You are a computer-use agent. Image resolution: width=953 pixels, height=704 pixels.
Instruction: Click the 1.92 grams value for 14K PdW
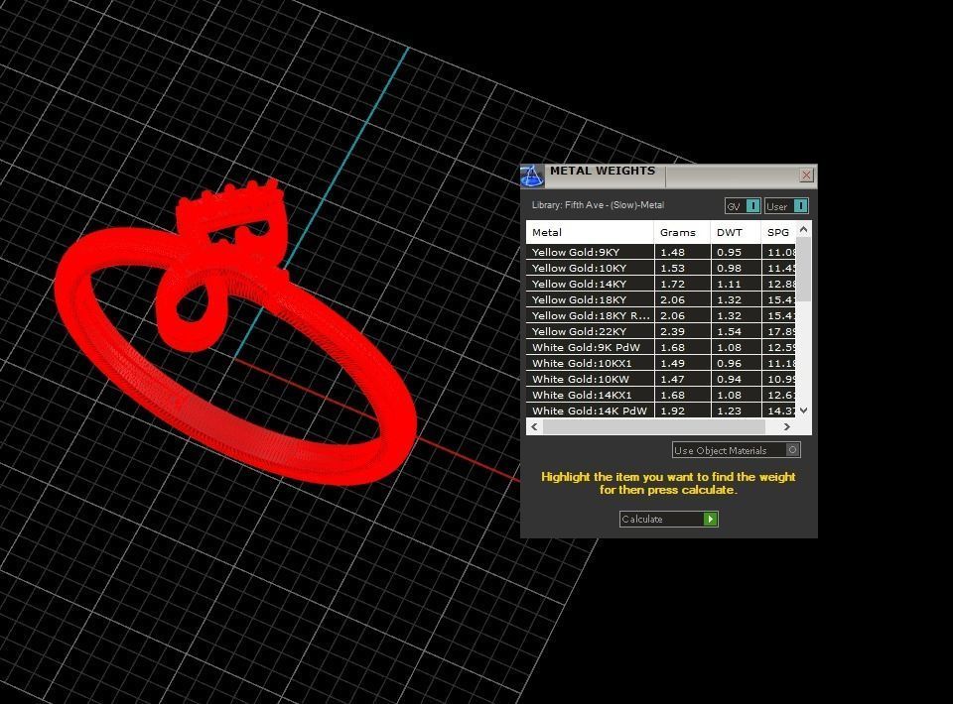(x=673, y=411)
